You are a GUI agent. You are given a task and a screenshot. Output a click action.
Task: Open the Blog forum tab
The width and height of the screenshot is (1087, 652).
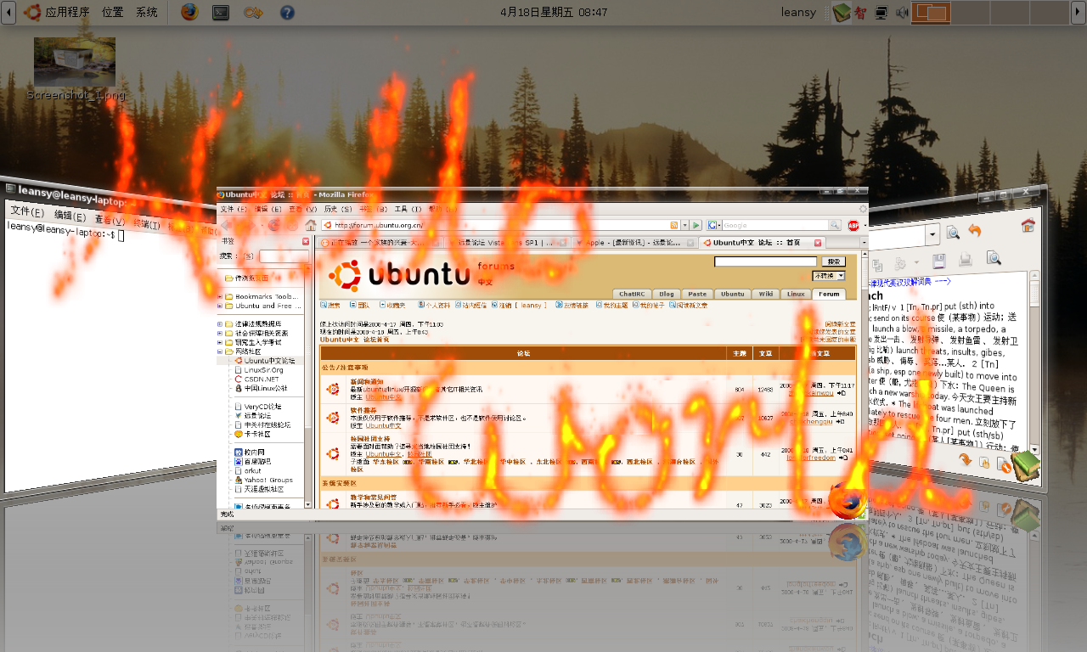[x=667, y=295]
